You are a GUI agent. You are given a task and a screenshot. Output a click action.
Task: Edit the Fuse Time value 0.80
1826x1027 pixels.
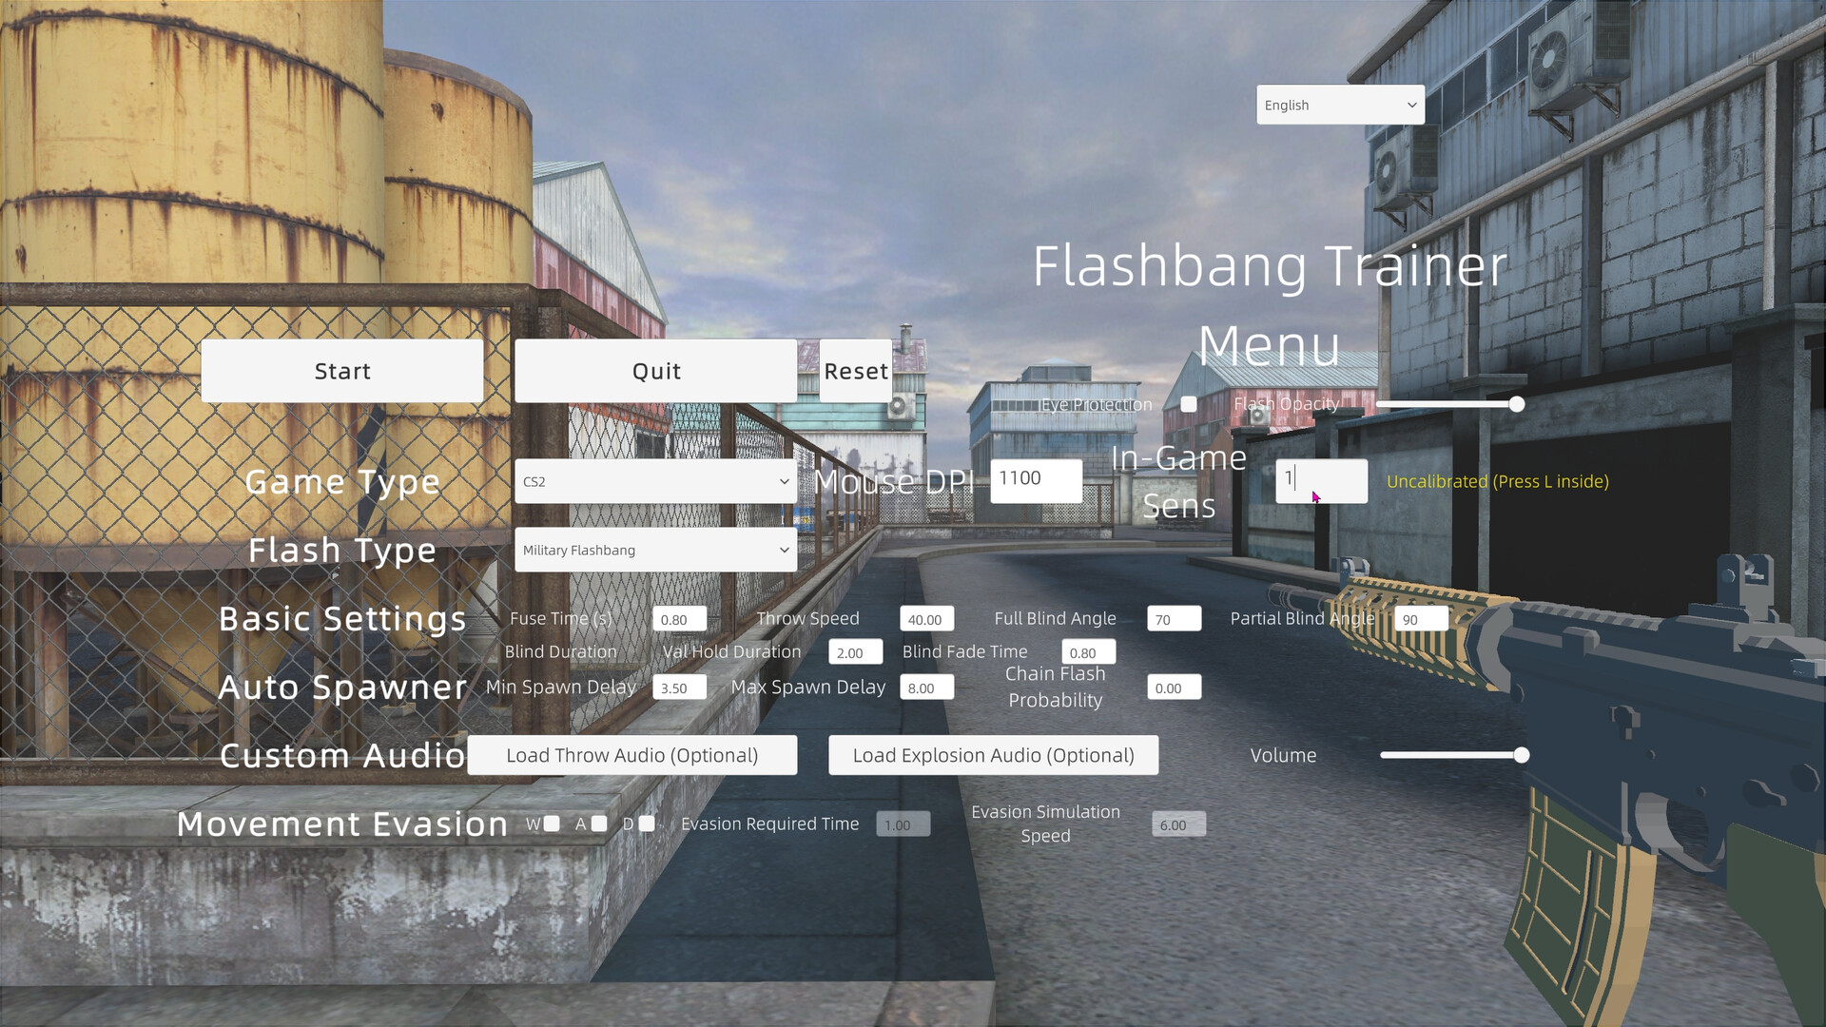[680, 619]
